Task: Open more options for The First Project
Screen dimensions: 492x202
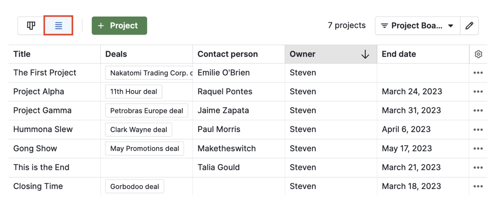Action: (x=478, y=73)
